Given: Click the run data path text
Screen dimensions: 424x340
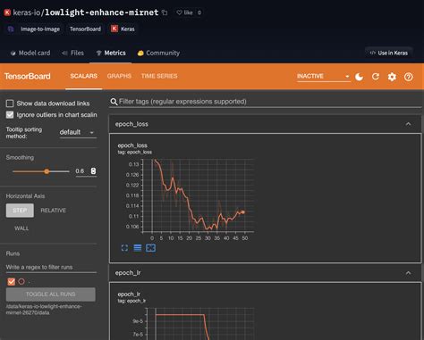Looking at the screenshot, I should (44, 310).
